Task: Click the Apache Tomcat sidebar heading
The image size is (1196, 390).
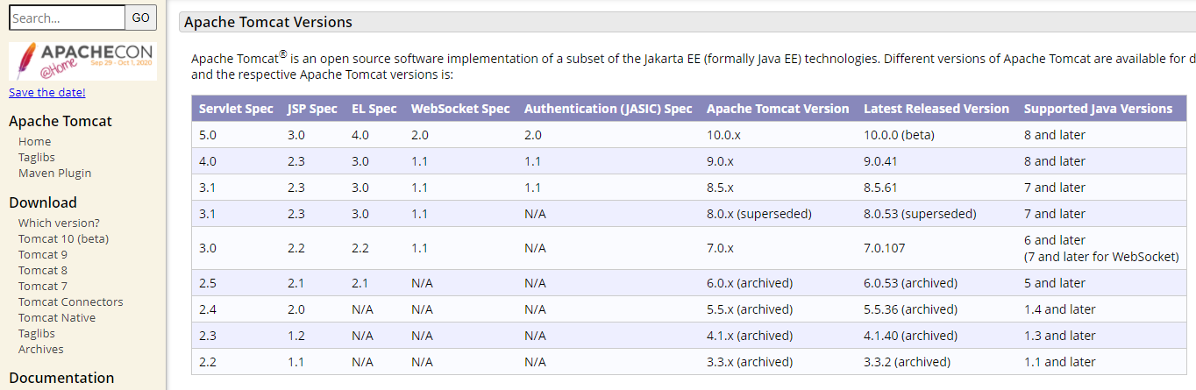Action: 61,121
